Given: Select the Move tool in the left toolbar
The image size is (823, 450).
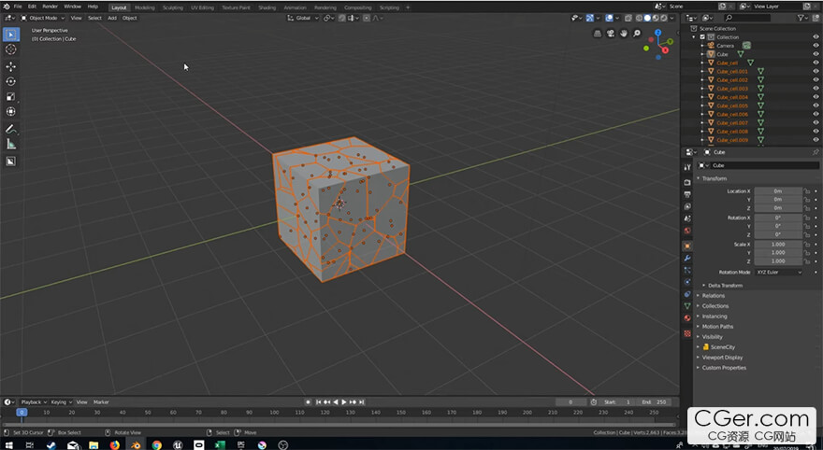Looking at the screenshot, I should pos(11,66).
